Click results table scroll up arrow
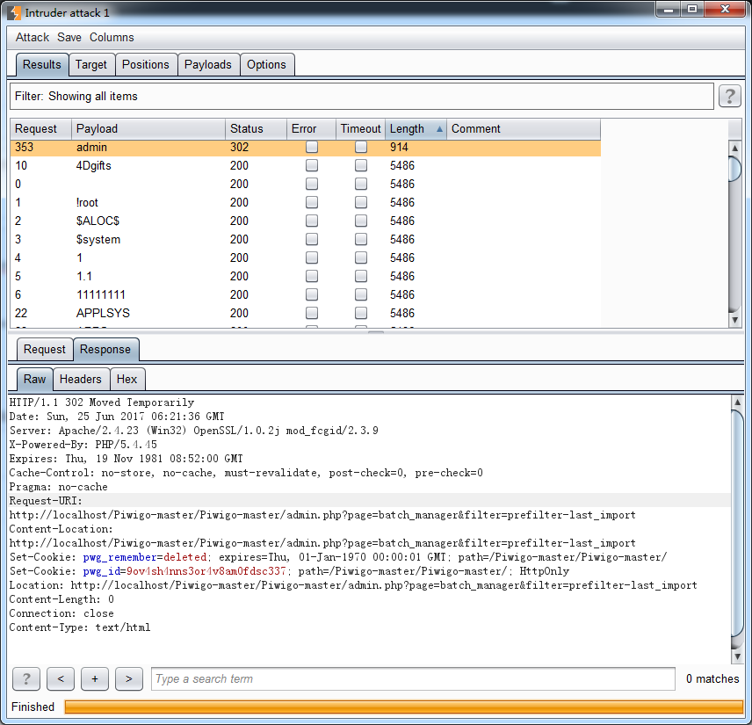This screenshot has height=725, width=752. click(x=734, y=149)
